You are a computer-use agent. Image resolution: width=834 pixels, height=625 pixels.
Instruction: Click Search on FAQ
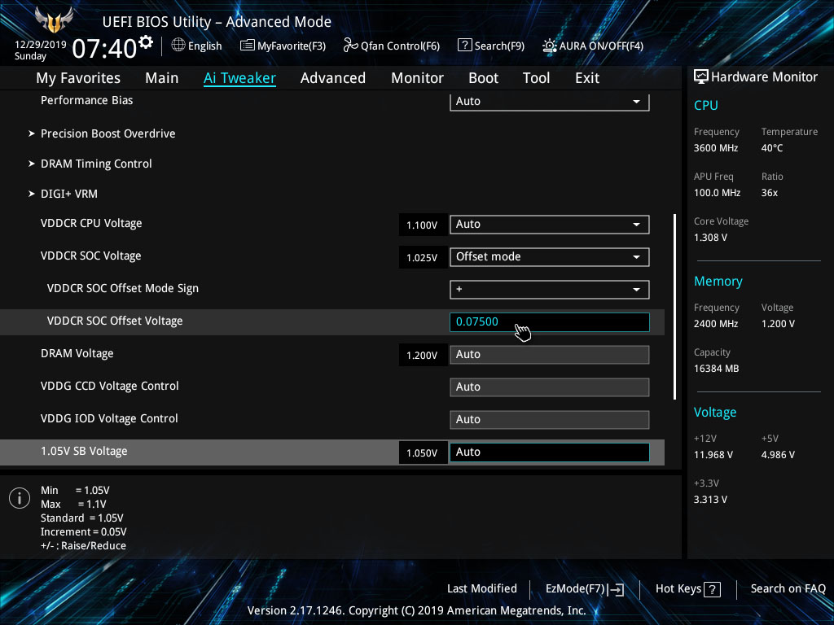788,588
